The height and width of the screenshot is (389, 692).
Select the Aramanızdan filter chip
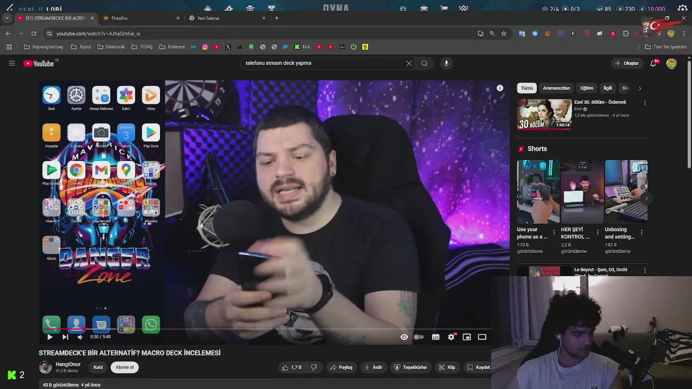click(x=556, y=88)
